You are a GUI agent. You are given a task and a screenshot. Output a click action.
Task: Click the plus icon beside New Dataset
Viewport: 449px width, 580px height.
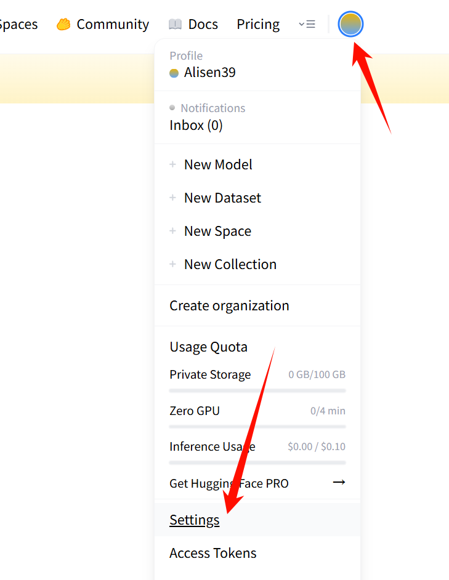(x=173, y=198)
